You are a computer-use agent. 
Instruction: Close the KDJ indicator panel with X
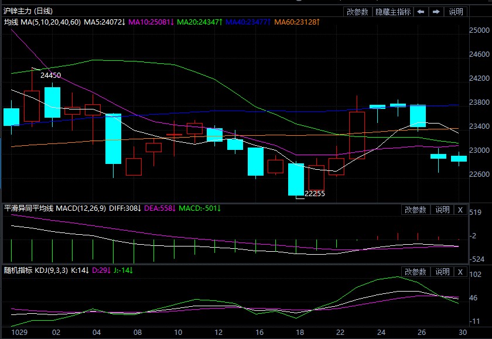(x=460, y=272)
